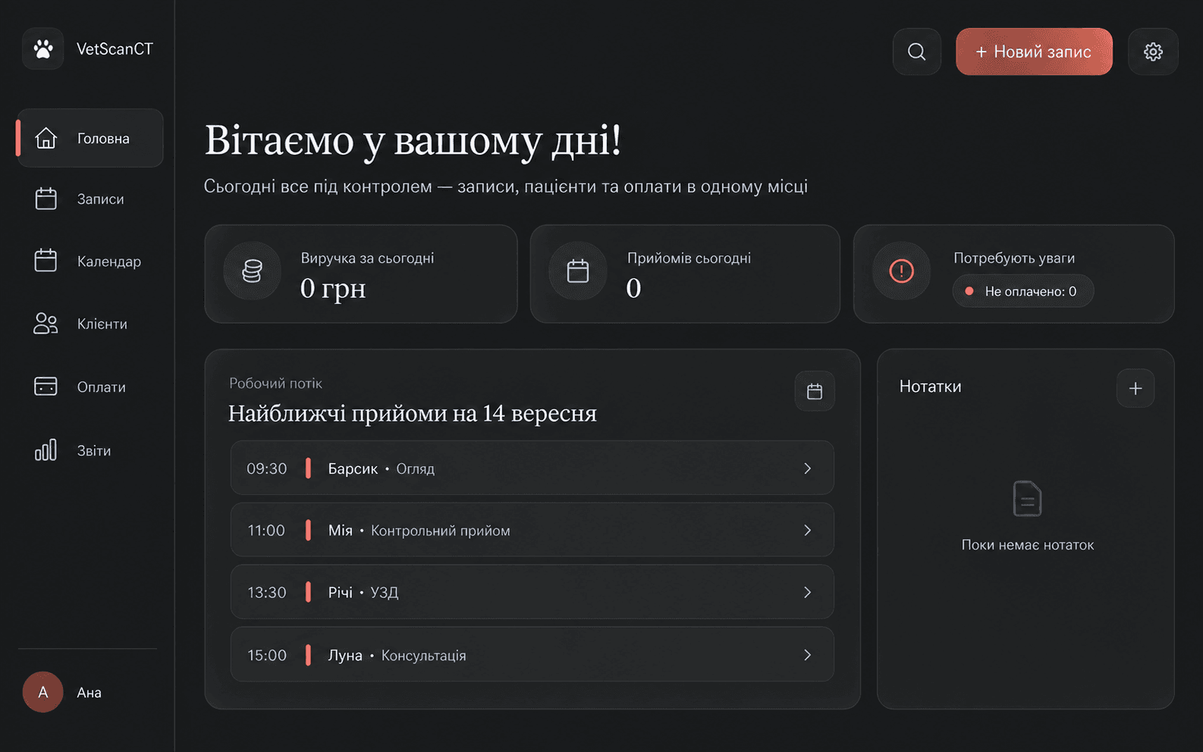Open search with the magnifier icon
1203x752 pixels.
point(917,52)
